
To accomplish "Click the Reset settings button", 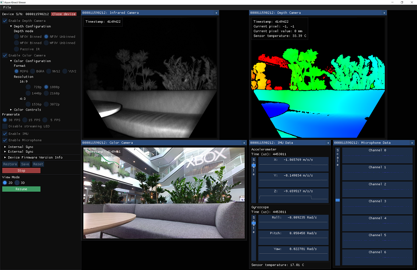I will click(38, 164).
